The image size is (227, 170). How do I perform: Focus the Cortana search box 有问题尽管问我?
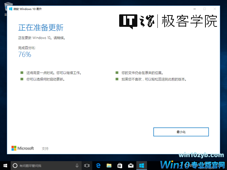[46, 165]
